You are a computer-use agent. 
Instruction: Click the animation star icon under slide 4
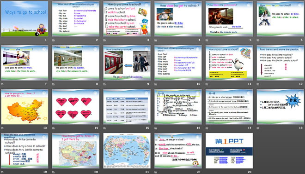[x=156, y=41]
